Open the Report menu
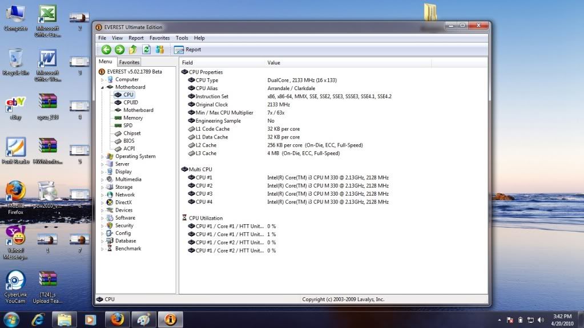 click(136, 38)
